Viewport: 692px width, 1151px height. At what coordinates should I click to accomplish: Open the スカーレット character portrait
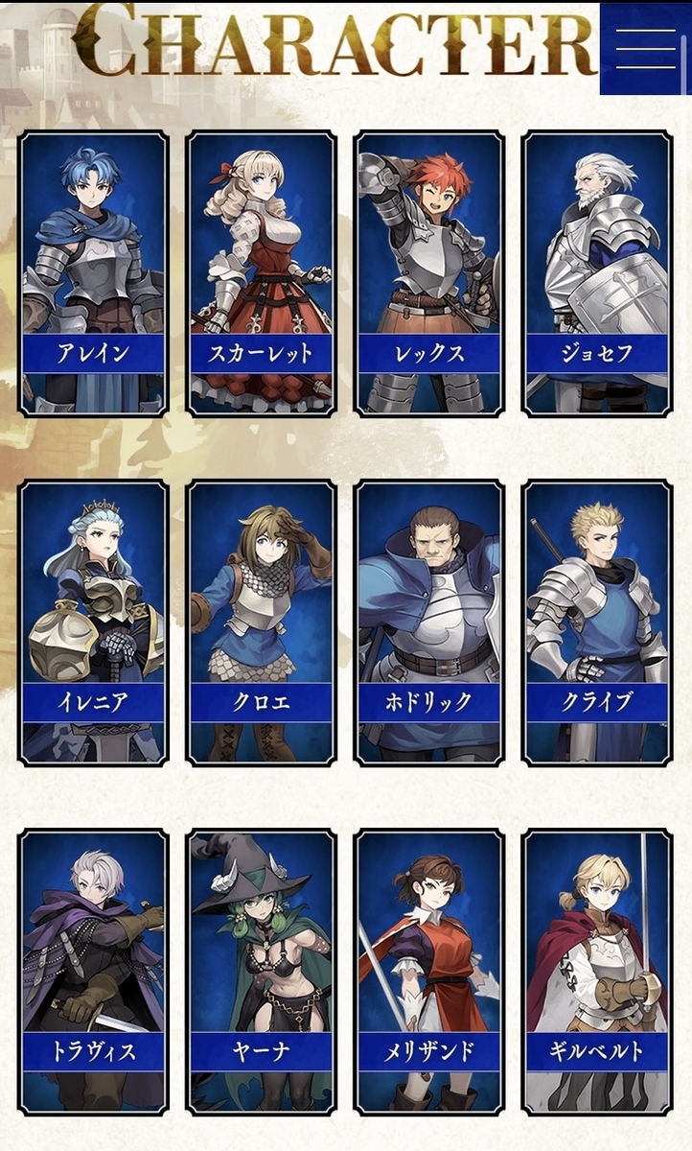(262, 273)
